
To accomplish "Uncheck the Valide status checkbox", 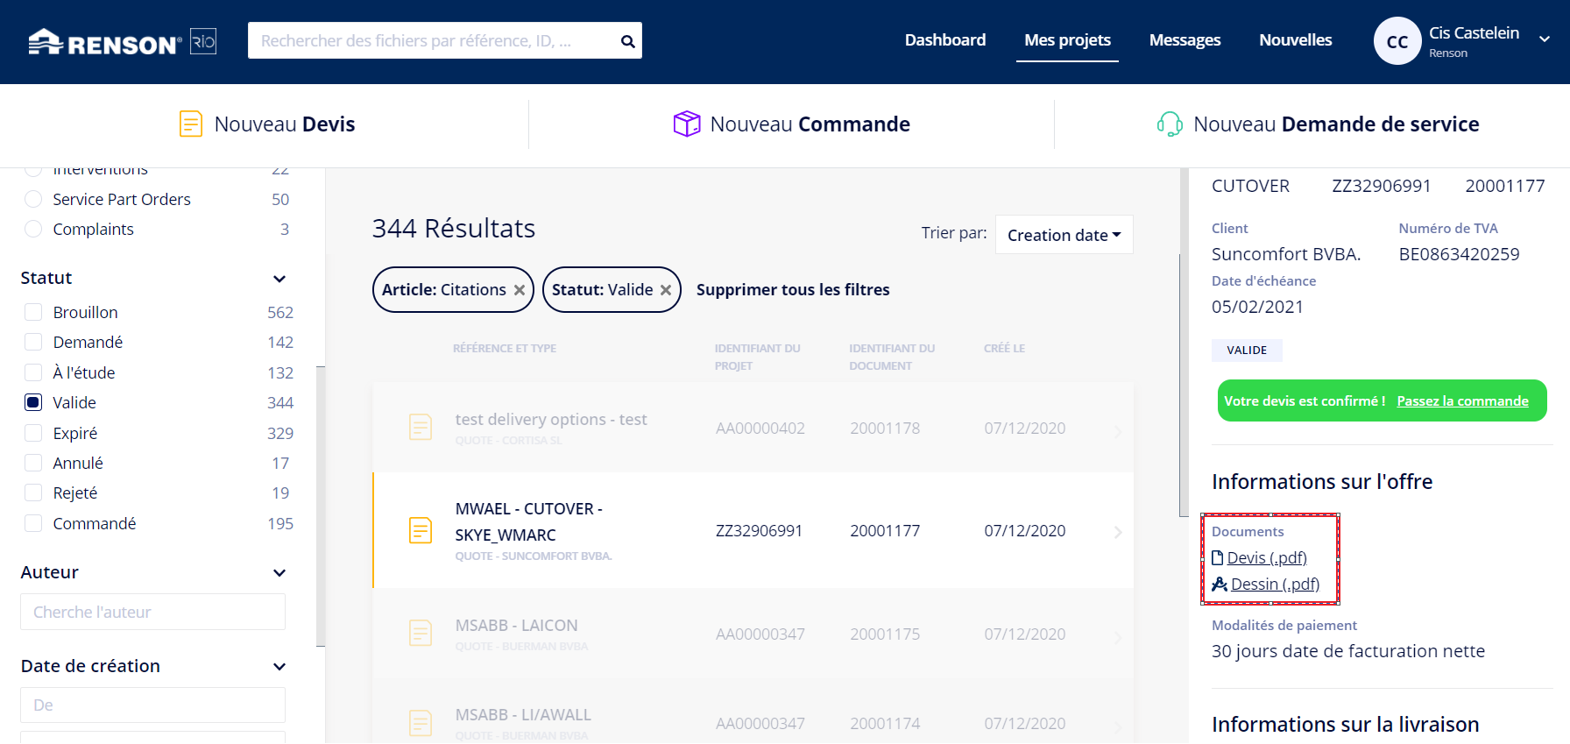I will click(33, 403).
